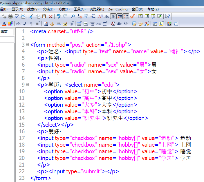
Task: Click the page with letter A icon
Action: tap(113, 24)
